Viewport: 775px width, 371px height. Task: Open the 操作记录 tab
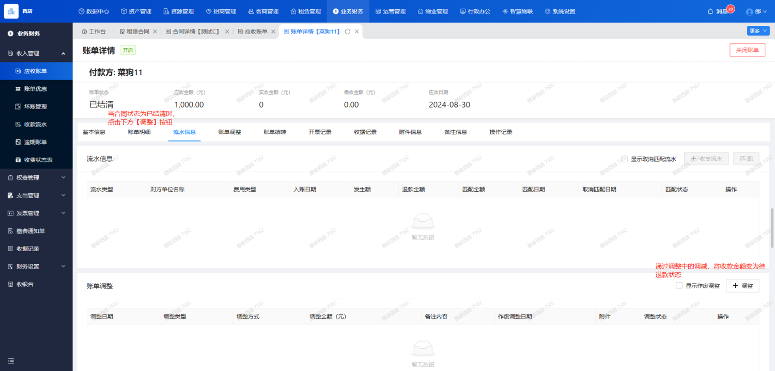pos(501,132)
